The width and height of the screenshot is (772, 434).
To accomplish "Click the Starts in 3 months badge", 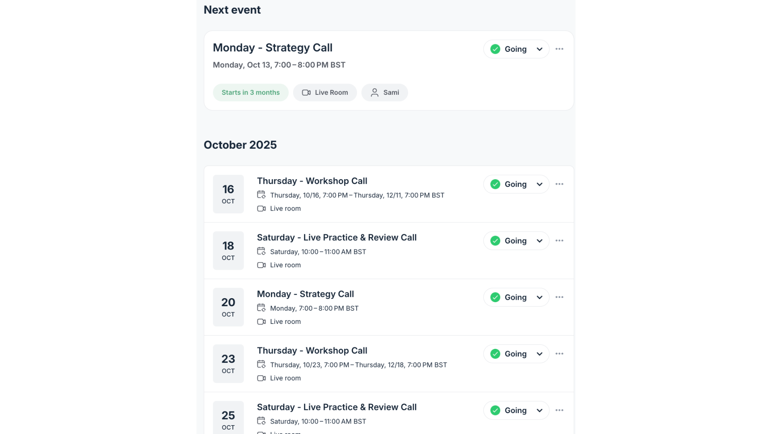I will 250,92.
